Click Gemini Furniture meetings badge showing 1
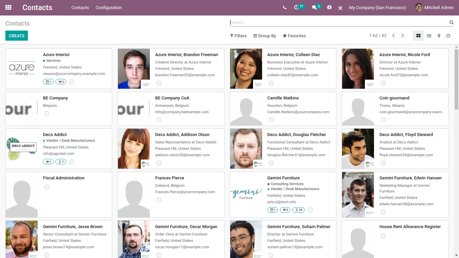This screenshot has height=258, width=459. pos(273,210)
